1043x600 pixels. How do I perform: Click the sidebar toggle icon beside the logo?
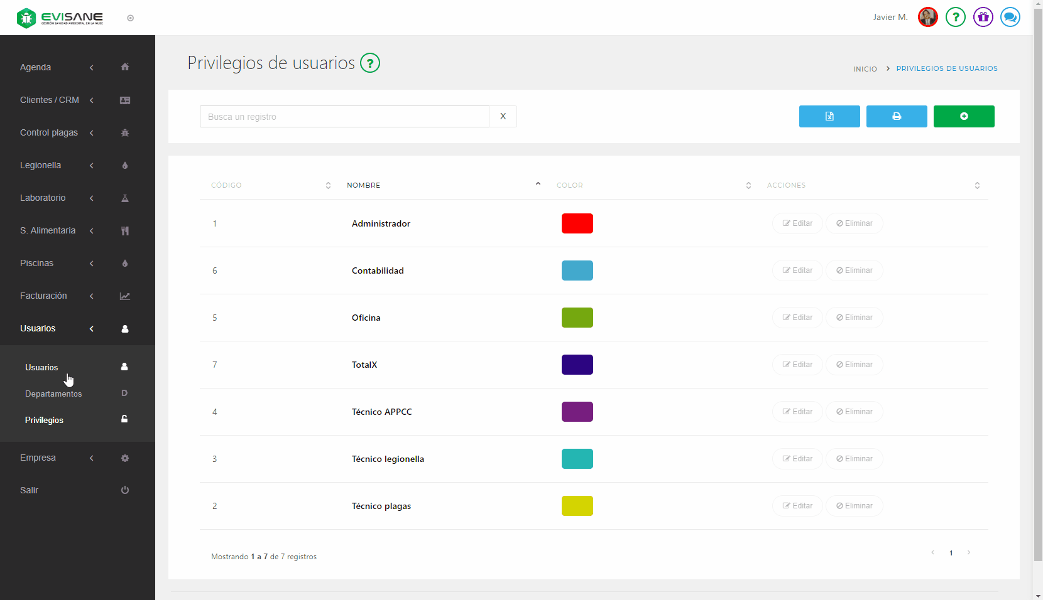tap(131, 18)
